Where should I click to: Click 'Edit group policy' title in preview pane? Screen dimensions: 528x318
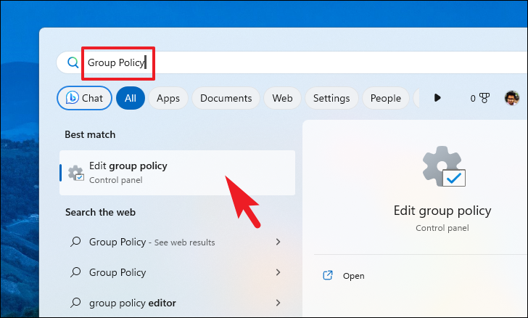[x=442, y=211]
